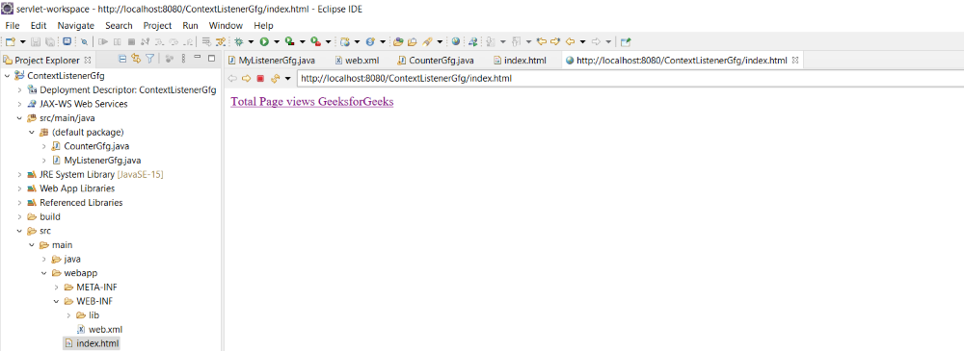The image size is (964, 351).
Task: Open the Search flashlight dropdown arrow
Action: [441, 41]
